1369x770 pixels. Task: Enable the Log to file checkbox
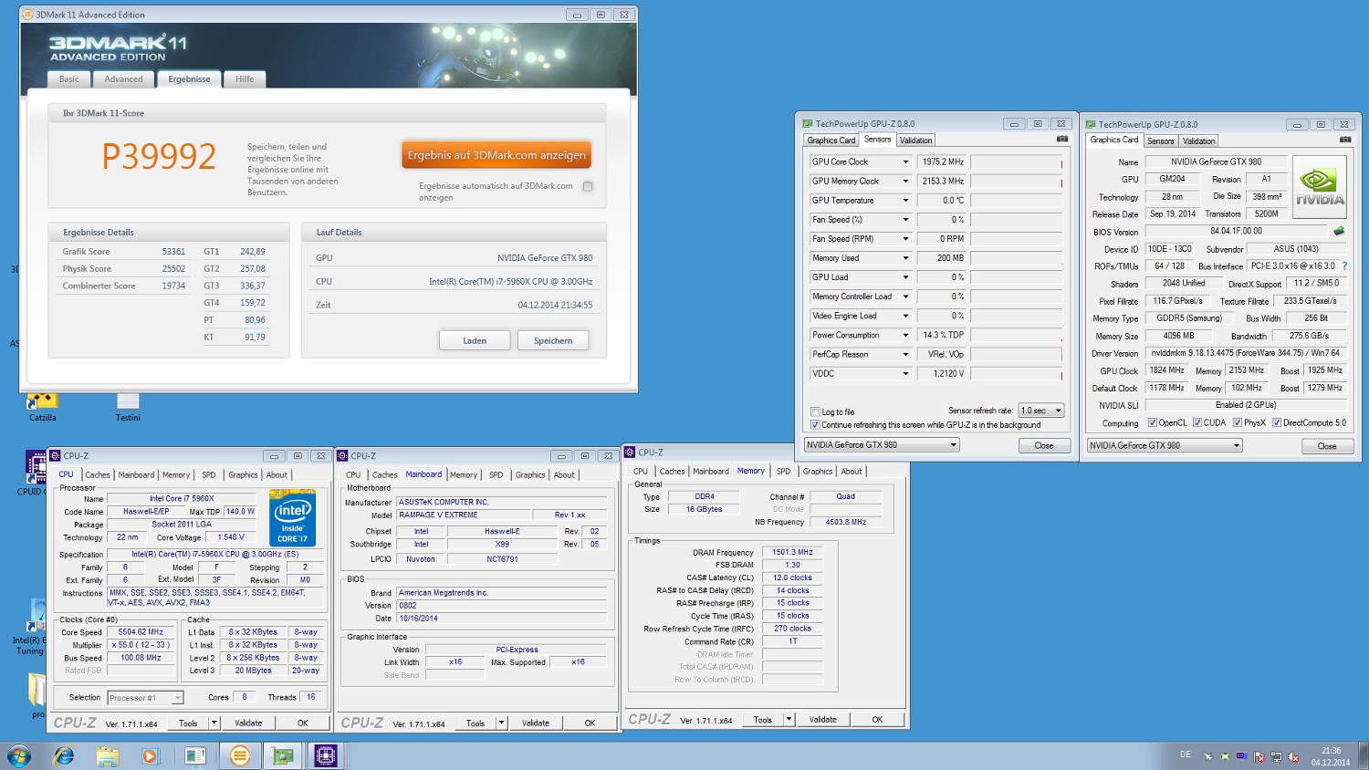[816, 411]
